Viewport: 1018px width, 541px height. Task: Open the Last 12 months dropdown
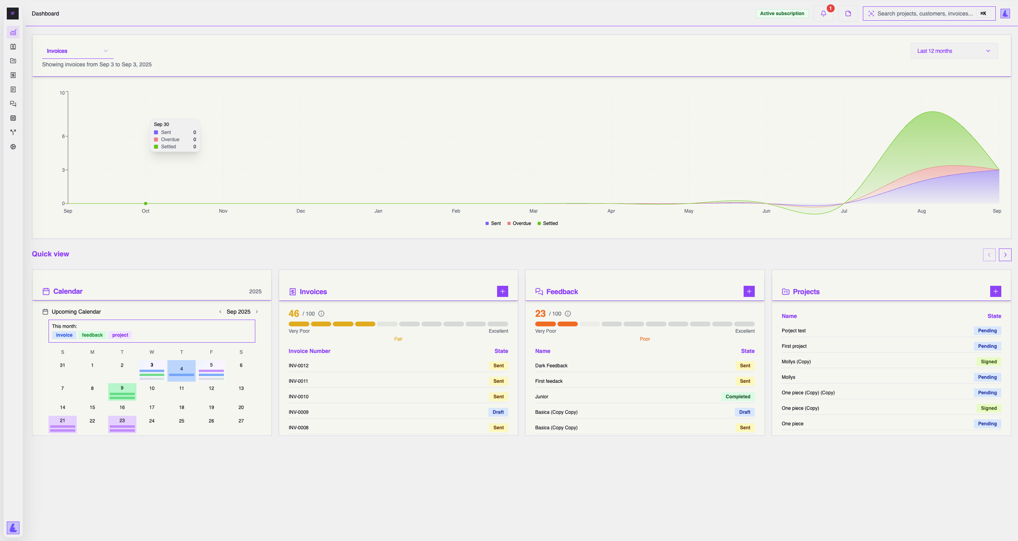point(953,51)
